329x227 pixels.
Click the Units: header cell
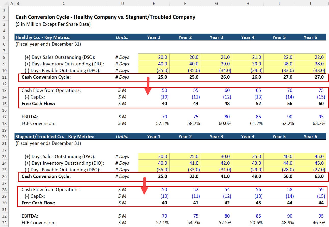122,37
